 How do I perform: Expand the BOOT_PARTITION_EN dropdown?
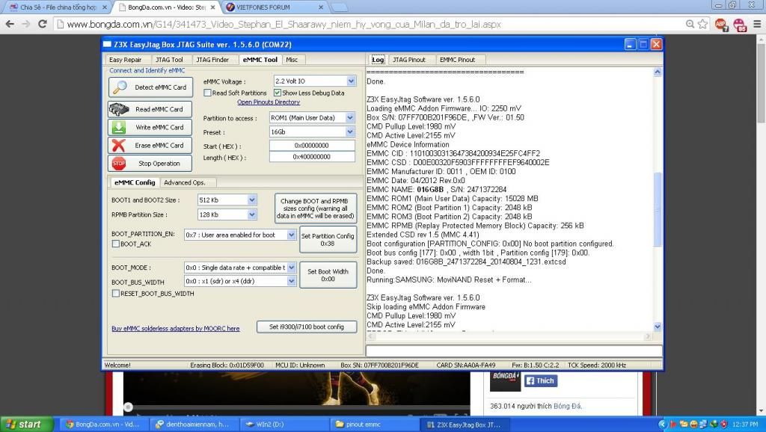[x=291, y=235]
